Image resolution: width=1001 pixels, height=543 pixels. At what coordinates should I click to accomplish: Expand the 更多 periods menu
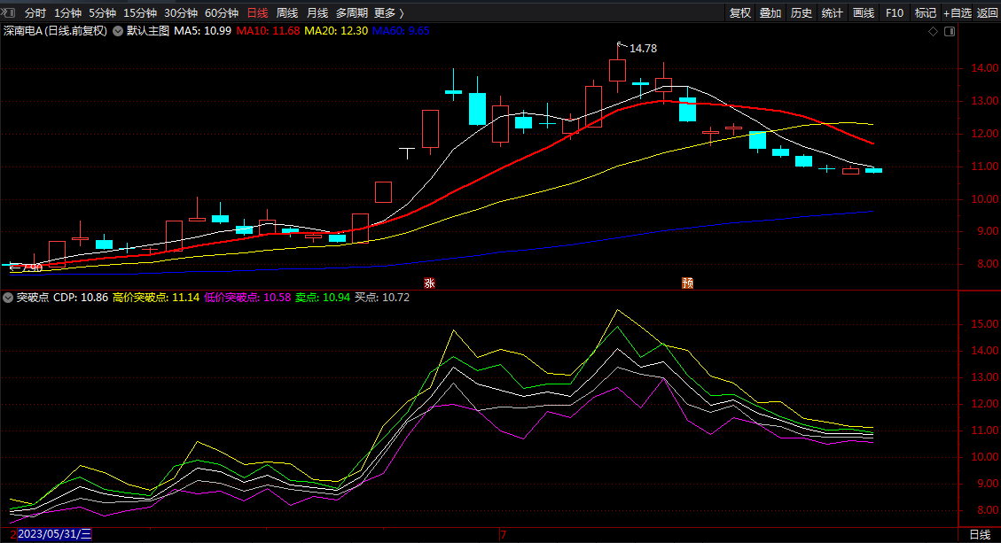[388, 12]
